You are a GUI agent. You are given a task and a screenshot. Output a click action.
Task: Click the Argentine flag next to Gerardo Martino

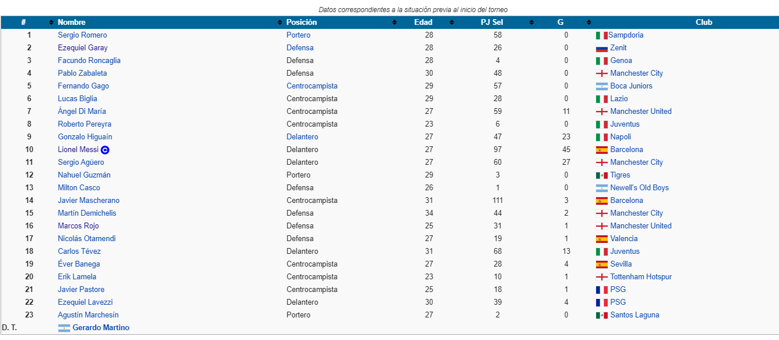[64, 328]
